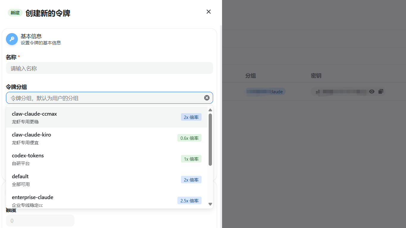This screenshot has height=228, width=406.
Task: Choose the default group option
Action: [107, 180]
